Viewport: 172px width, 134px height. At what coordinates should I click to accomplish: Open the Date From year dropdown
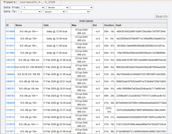pyautogui.click(x=82, y=7)
